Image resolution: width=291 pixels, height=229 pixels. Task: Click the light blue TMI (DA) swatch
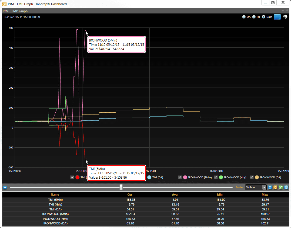pos(149,177)
